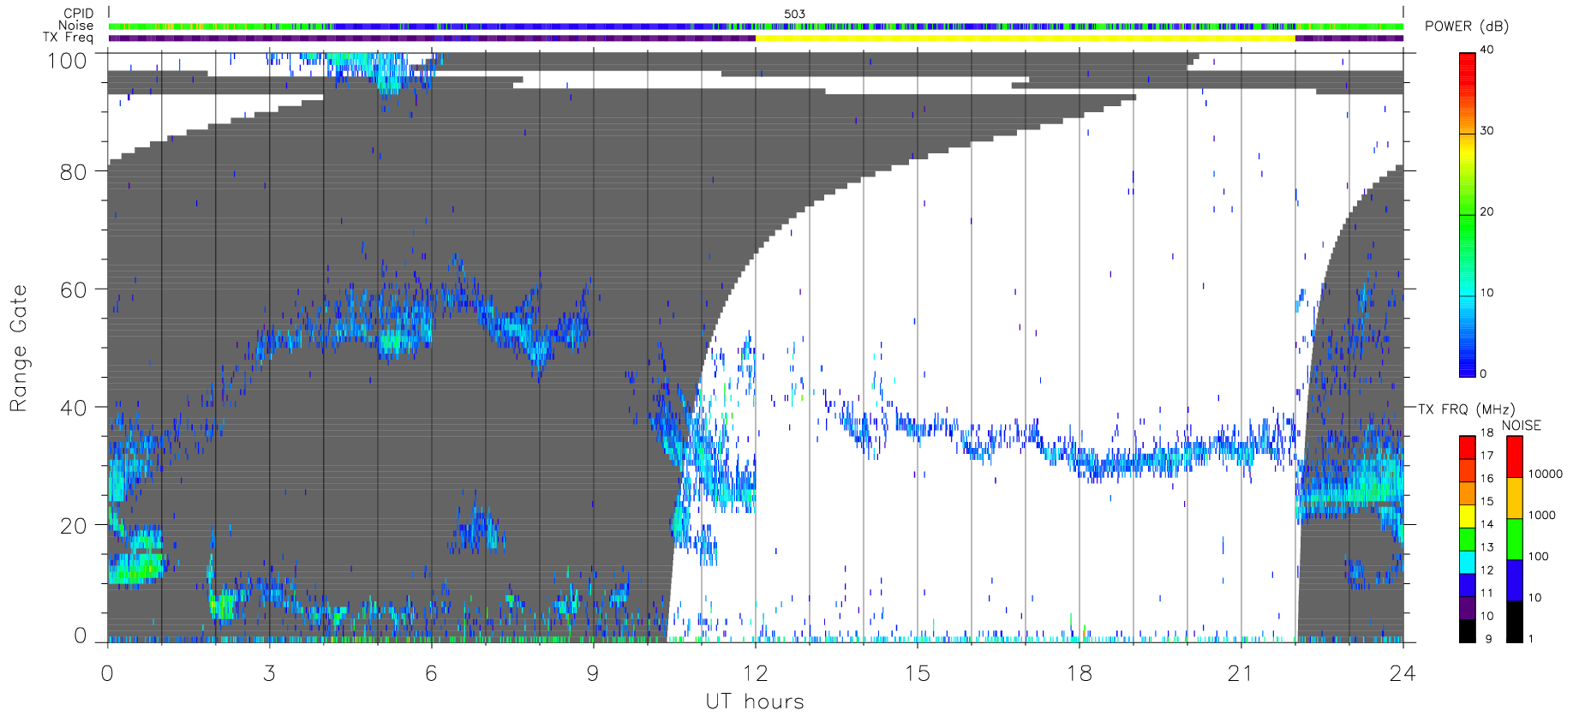Screen dimensions: 1579x728
Task: Click the x-axis tick label 21
Action: [1241, 673]
